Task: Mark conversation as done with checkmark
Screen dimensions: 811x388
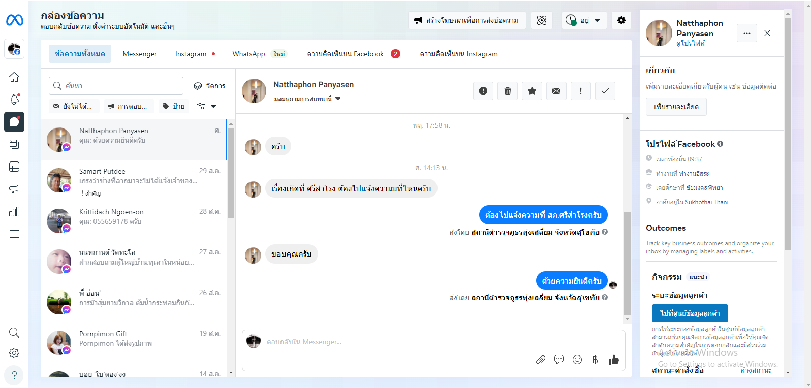Action: coord(605,91)
